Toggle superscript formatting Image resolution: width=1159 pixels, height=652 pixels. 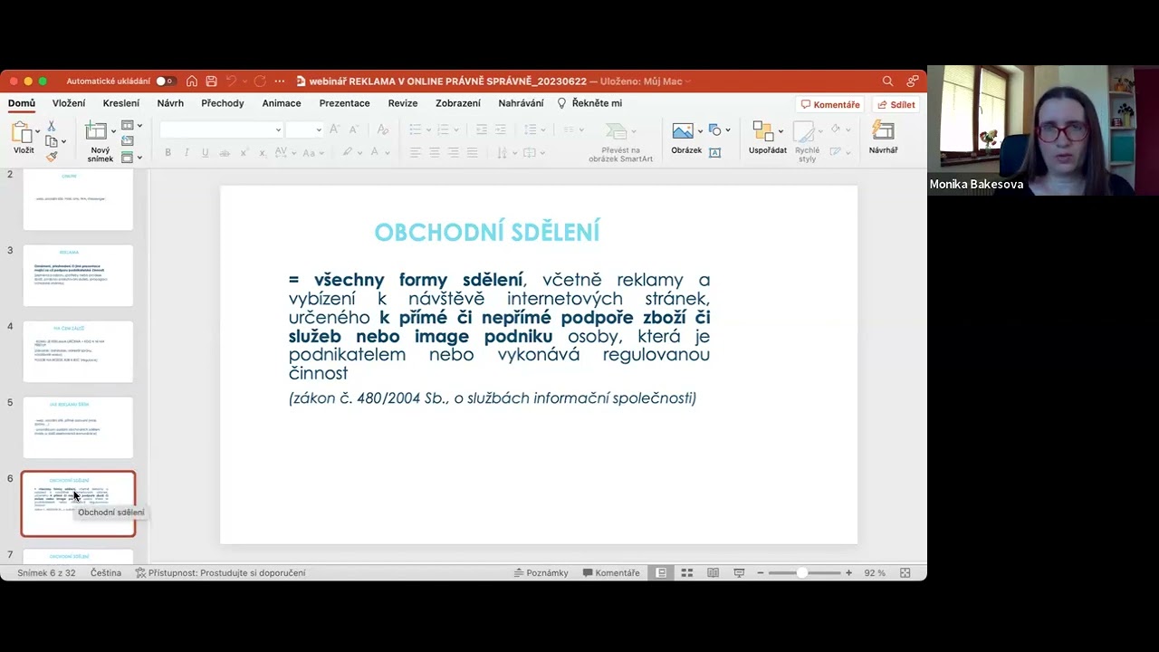tap(244, 152)
